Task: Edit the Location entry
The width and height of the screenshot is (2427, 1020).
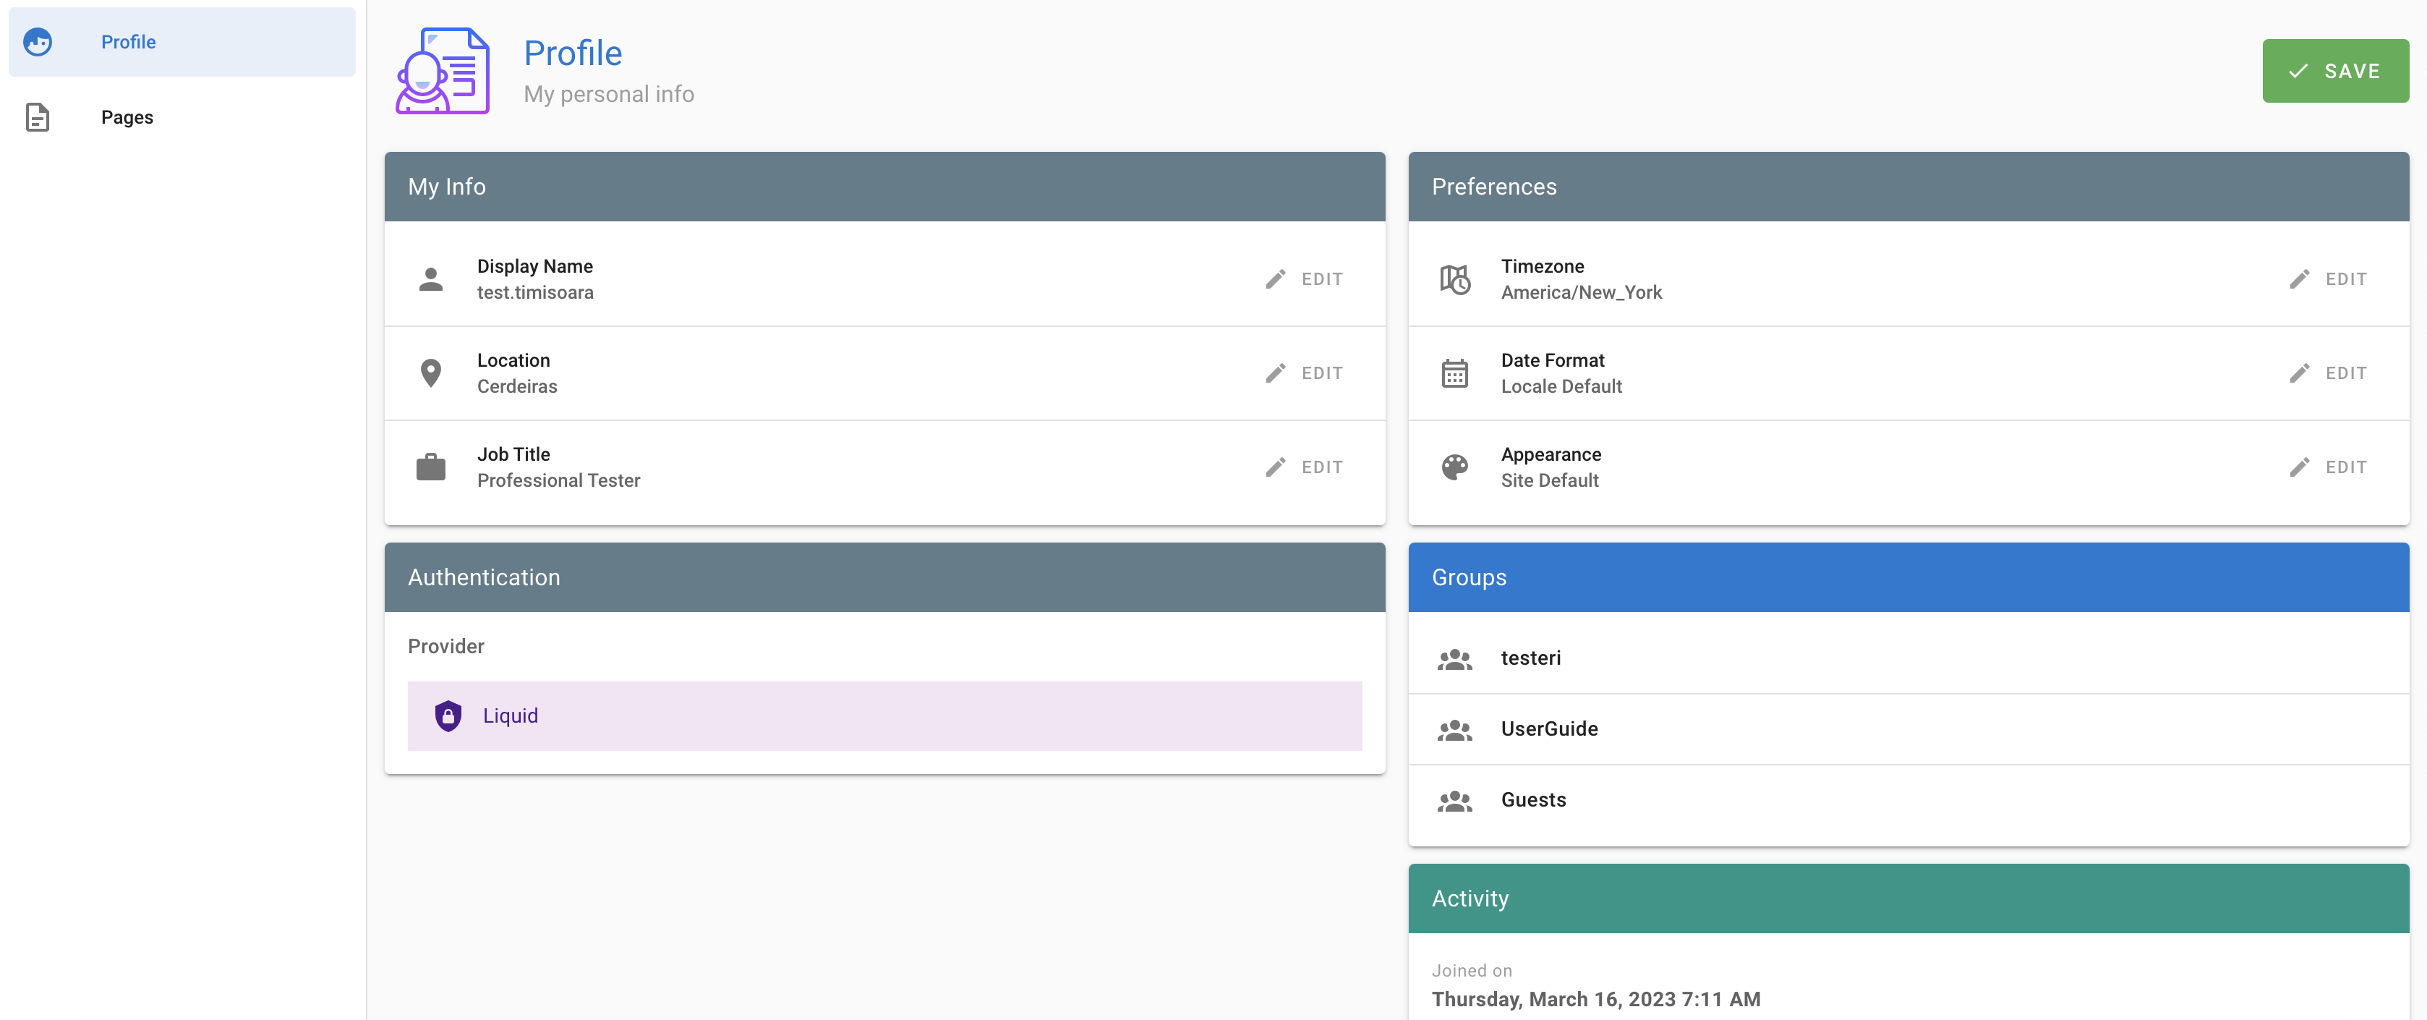Action: pyautogui.click(x=1305, y=373)
